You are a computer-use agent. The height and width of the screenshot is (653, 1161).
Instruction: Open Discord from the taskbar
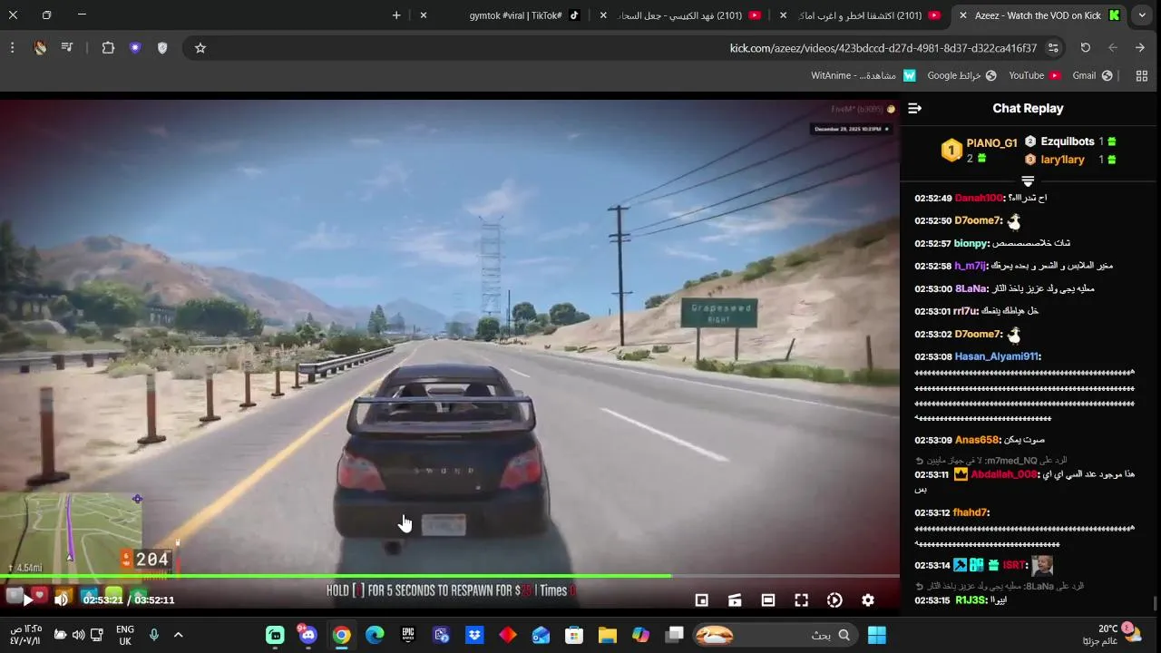point(308,635)
